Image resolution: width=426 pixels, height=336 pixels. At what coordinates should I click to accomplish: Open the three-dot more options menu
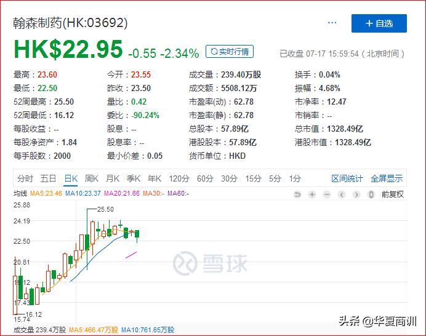332,23
